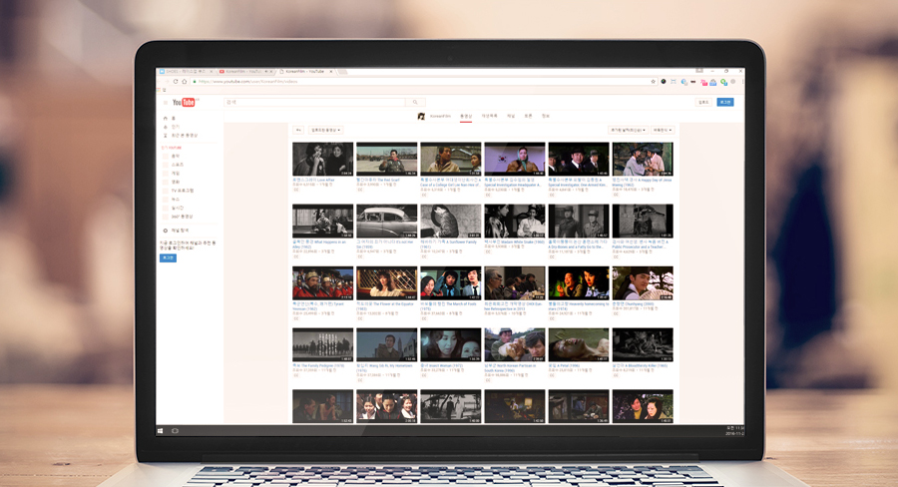Image resolution: width=898 pixels, height=487 pixels.
Task: Open the Tyrant Yeonsan thumbnail
Action: click(x=323, y=283)
